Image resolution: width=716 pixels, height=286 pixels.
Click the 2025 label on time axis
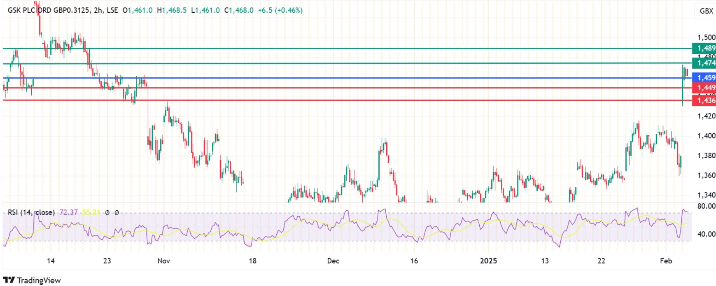[x=488, y=261]
